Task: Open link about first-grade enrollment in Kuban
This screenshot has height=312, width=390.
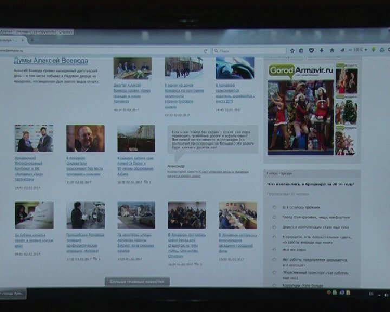Action: 34,240
